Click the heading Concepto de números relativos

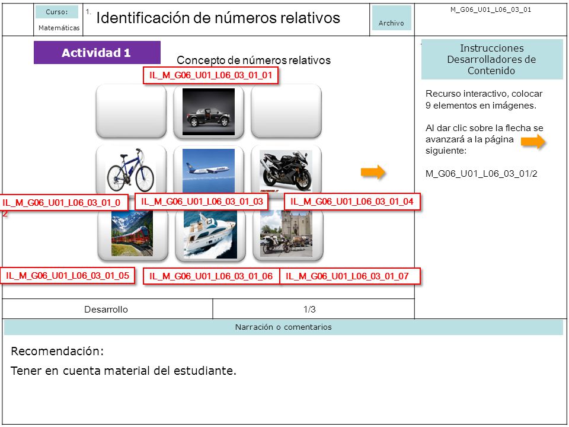(x=254, y=60)
